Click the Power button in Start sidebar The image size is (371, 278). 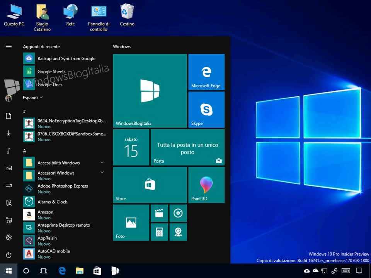(x=9, y=255)
